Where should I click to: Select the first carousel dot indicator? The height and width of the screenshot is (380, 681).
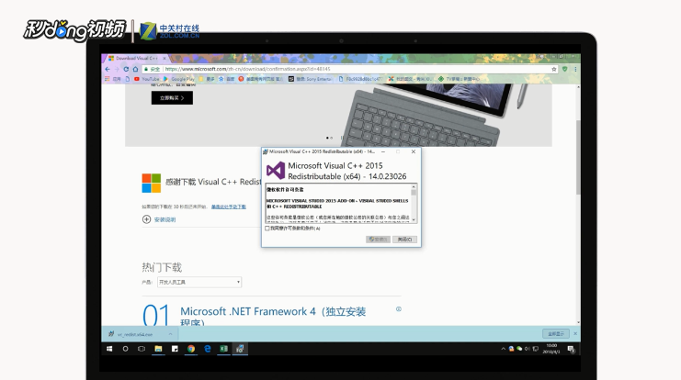pos(327,138)
